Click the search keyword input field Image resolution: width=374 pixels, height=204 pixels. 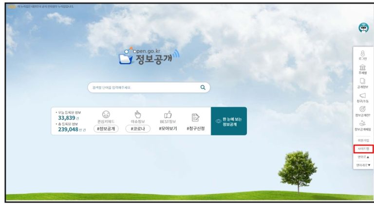coord(144,87)
